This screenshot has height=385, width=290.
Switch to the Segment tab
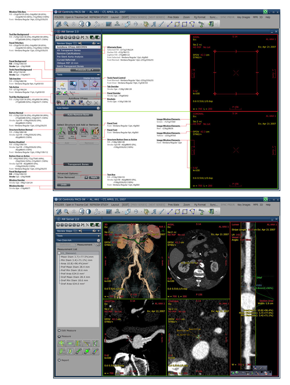pyautogui.click(x=84, y=85)
